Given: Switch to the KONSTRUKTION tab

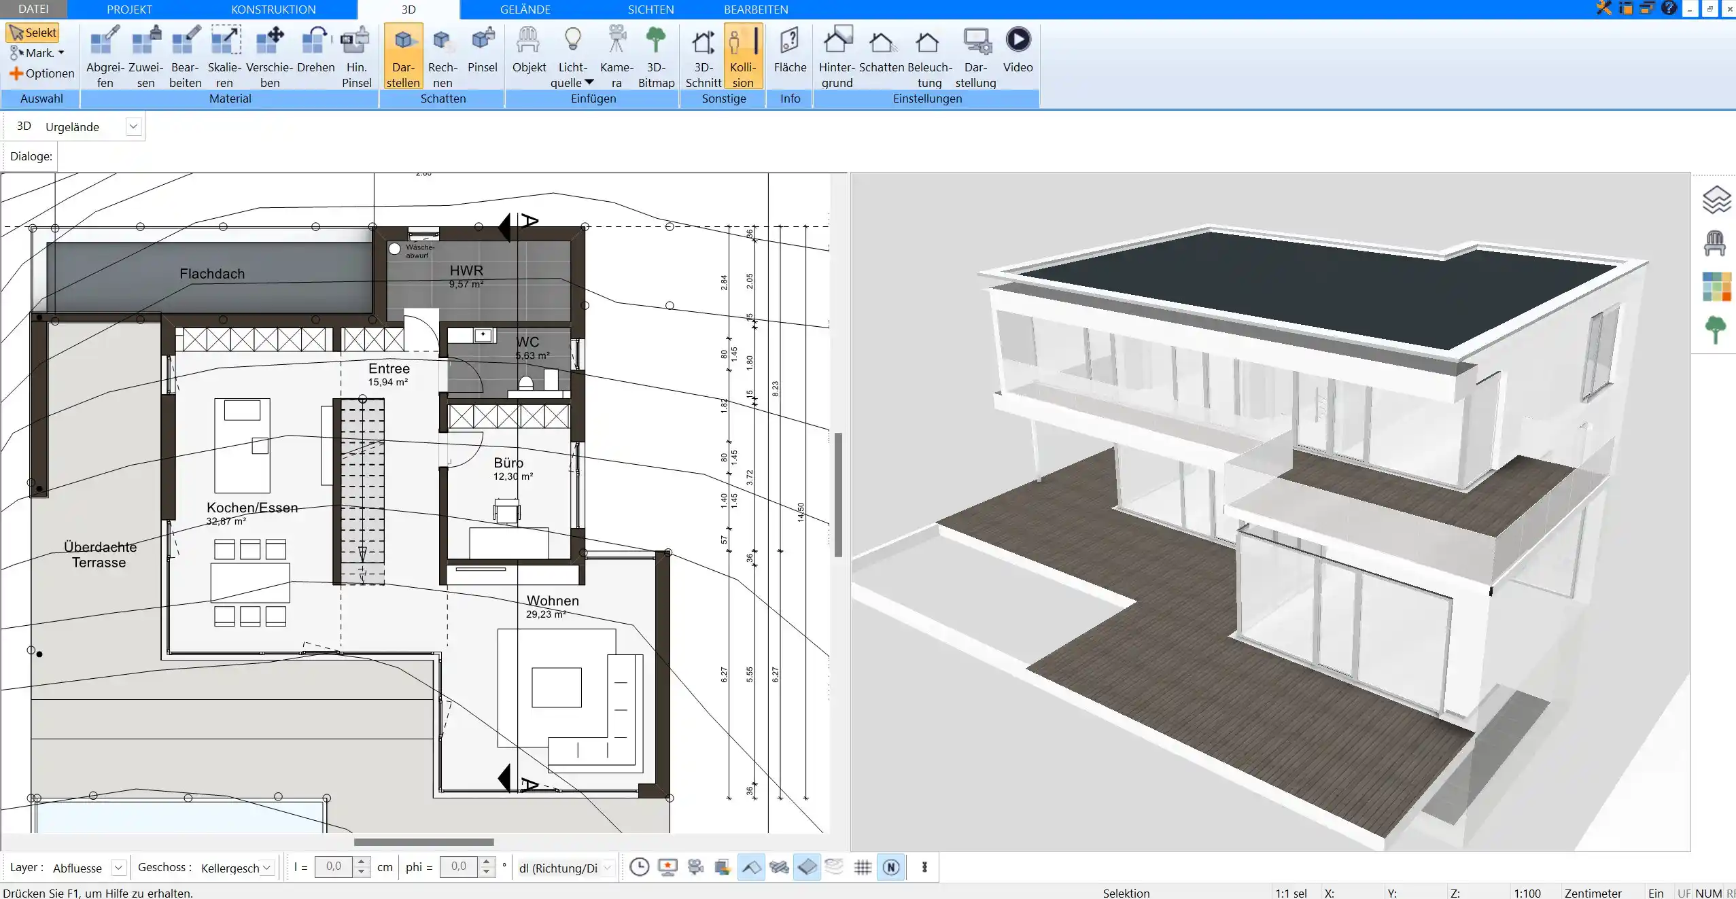Looking at the screenshot, I should point(273,9).
